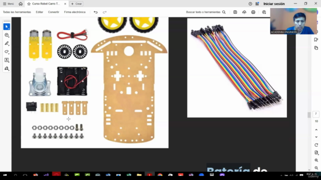Open File Explorer folder in taskbar
Image resolution: width=321 pixels, height=180 pixels.
click(x=139, y=175)
